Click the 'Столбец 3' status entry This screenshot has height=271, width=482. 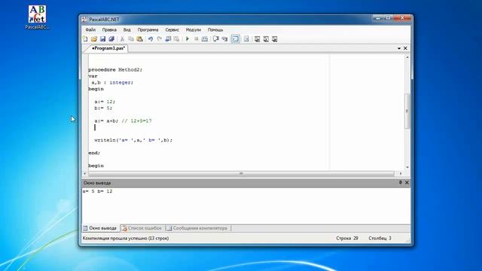click(x=380, y=239)
